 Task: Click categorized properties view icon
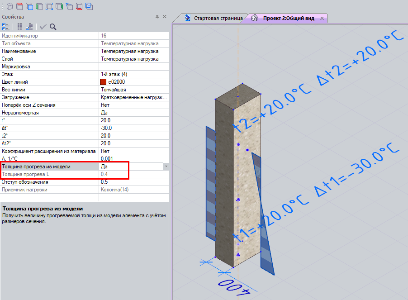tap(6, 27)
